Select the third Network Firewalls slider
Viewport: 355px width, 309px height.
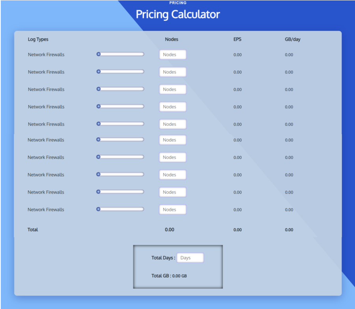98,89
